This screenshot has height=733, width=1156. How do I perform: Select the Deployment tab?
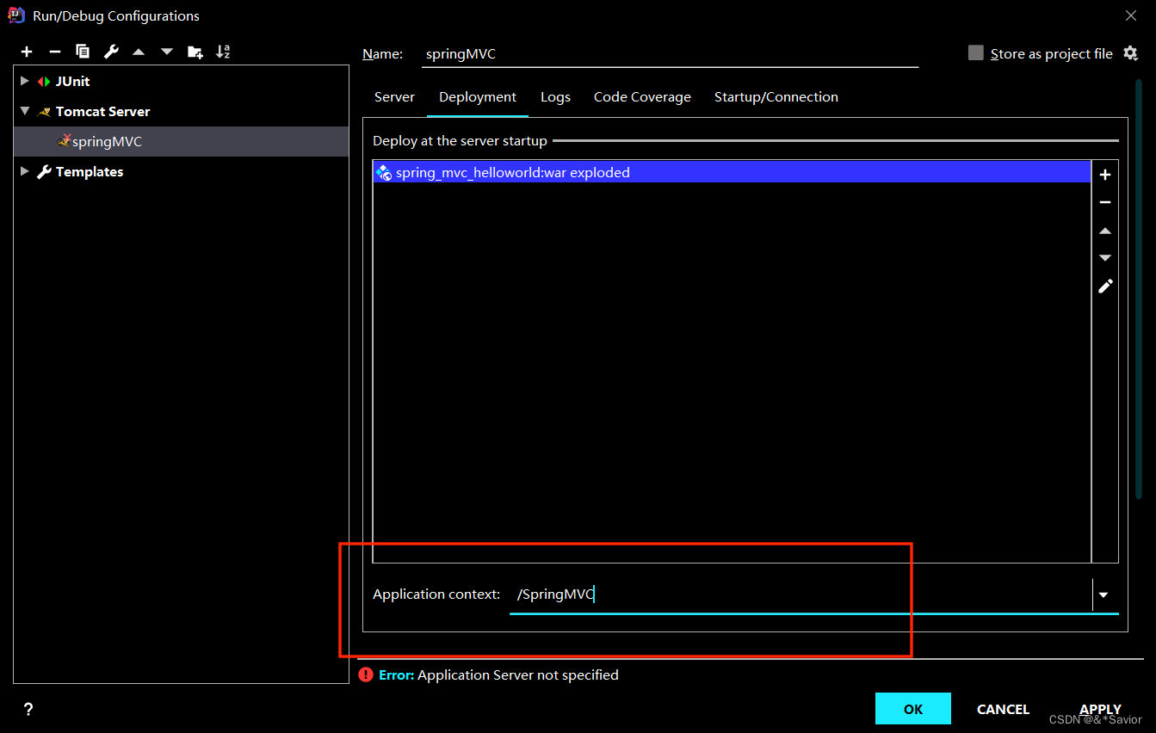[x=478, y=97]
